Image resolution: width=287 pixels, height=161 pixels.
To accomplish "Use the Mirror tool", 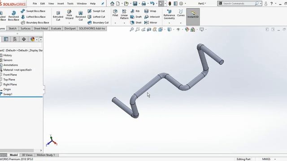I will pyautogui.click(x=151, y=23).
